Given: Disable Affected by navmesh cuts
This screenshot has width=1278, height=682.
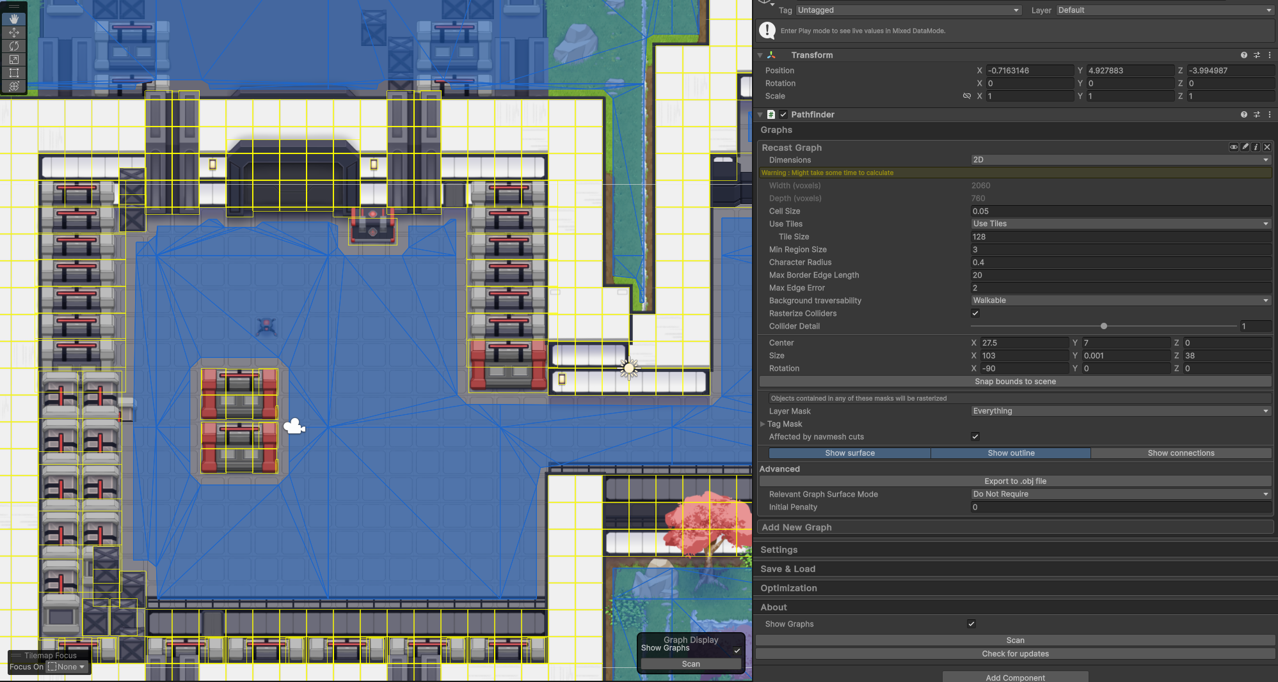Looking at the screenshot, I should (975, 437).
